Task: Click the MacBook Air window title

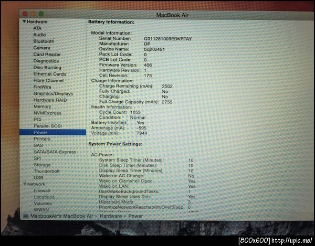Action: (x=172, y=15)
